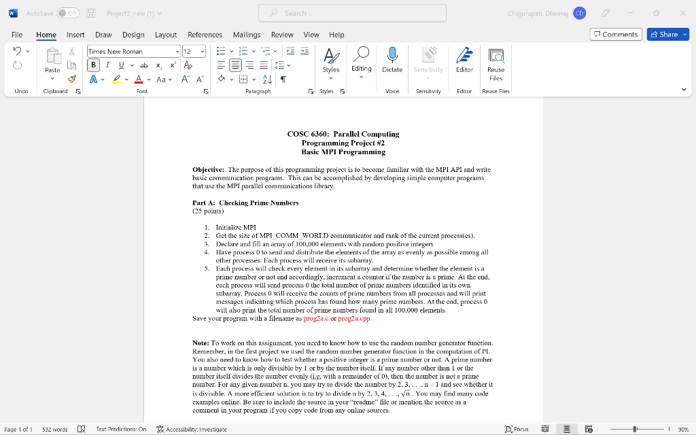Run the Accessibility: Investigate check
This screenshot has height=435, width=696.
point(192,429)
